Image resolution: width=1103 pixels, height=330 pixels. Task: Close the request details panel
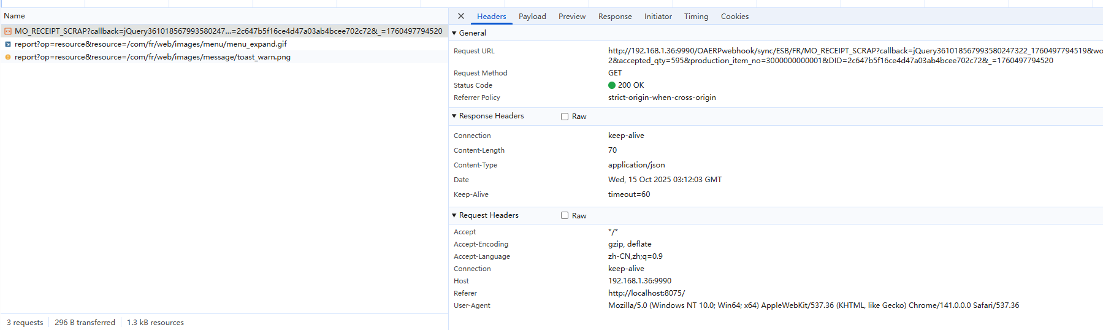click(x=461, y=17)
